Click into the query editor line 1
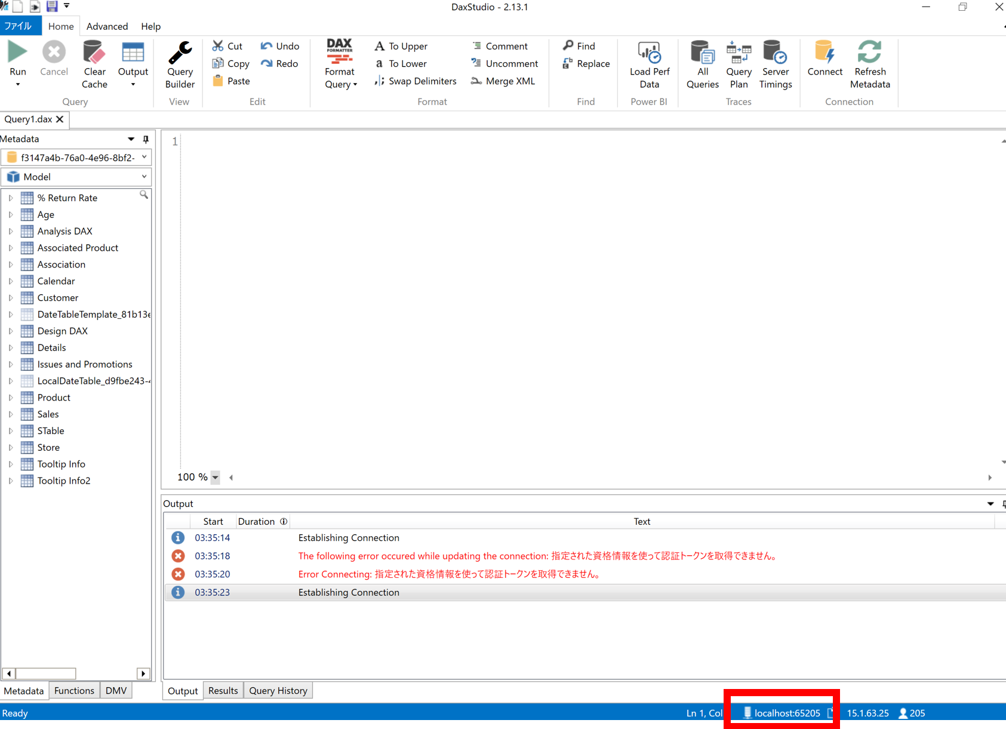1006x729 pixels. (591, 142)
